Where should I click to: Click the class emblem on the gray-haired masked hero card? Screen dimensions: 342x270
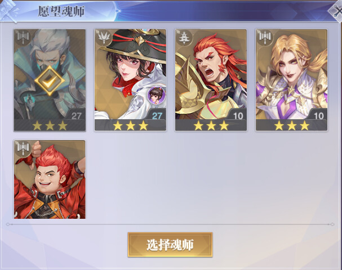tap(23, 37)
